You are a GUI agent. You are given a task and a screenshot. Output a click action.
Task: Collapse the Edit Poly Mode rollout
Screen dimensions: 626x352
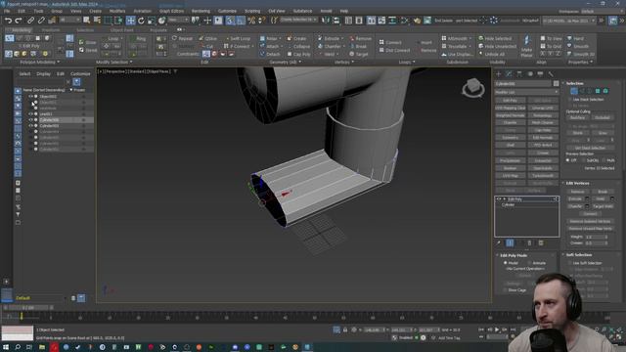514,255
